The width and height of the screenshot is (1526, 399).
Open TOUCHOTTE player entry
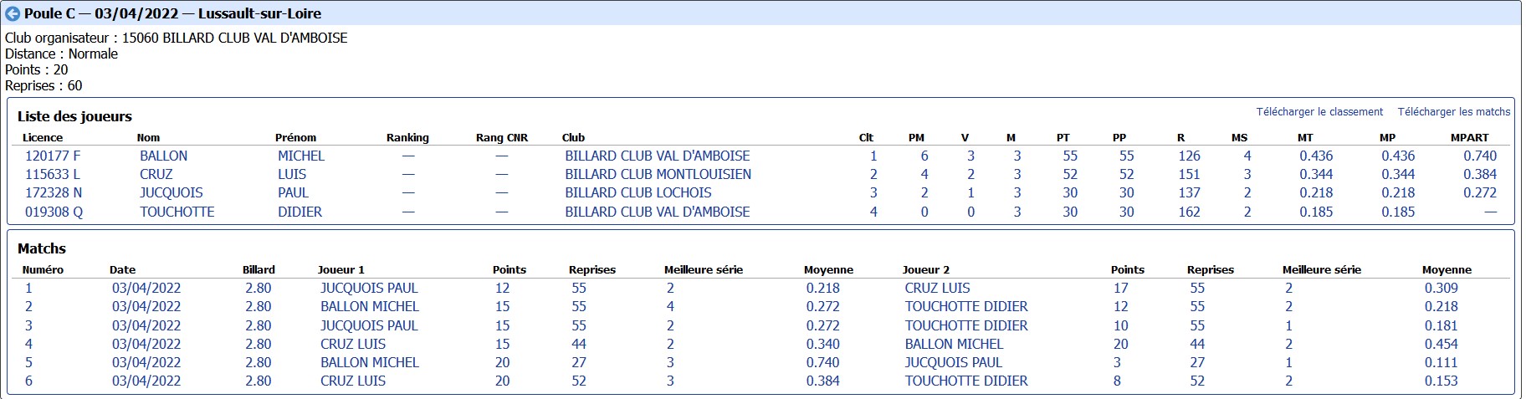pos(177,212)
